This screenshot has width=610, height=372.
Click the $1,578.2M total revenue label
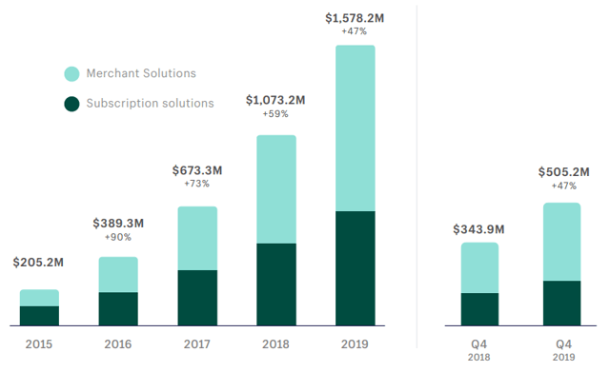pos(355,18)
